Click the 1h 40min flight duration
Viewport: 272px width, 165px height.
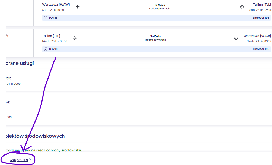click(x=155, y=36)
